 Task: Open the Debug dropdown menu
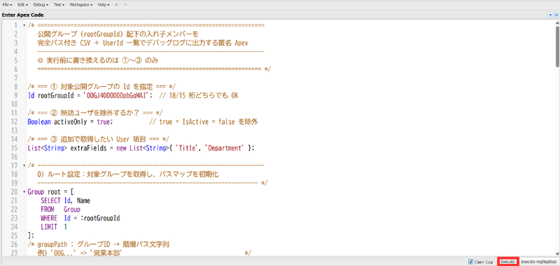(41, 5)
